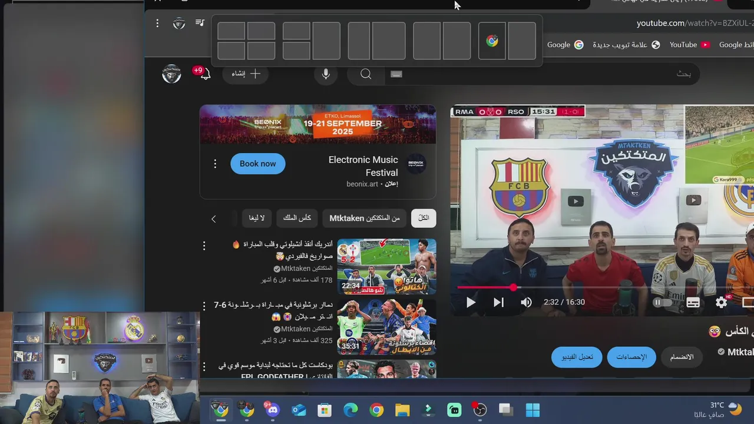
Task: Open the on-screen keyboard icon in search box
Action: pyautogui.click(x=396, y=74)
